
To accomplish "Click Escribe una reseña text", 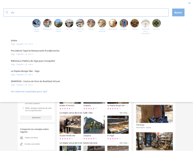I will click(x=32, y=144).
